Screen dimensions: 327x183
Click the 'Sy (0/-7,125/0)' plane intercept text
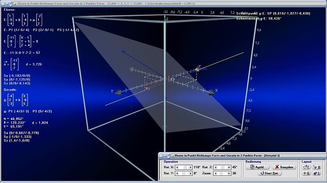pyautogui.click(x=17, y=79)
